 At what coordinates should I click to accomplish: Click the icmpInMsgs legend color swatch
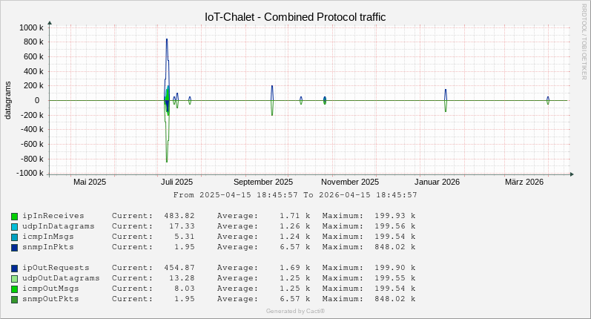(14, 237)
